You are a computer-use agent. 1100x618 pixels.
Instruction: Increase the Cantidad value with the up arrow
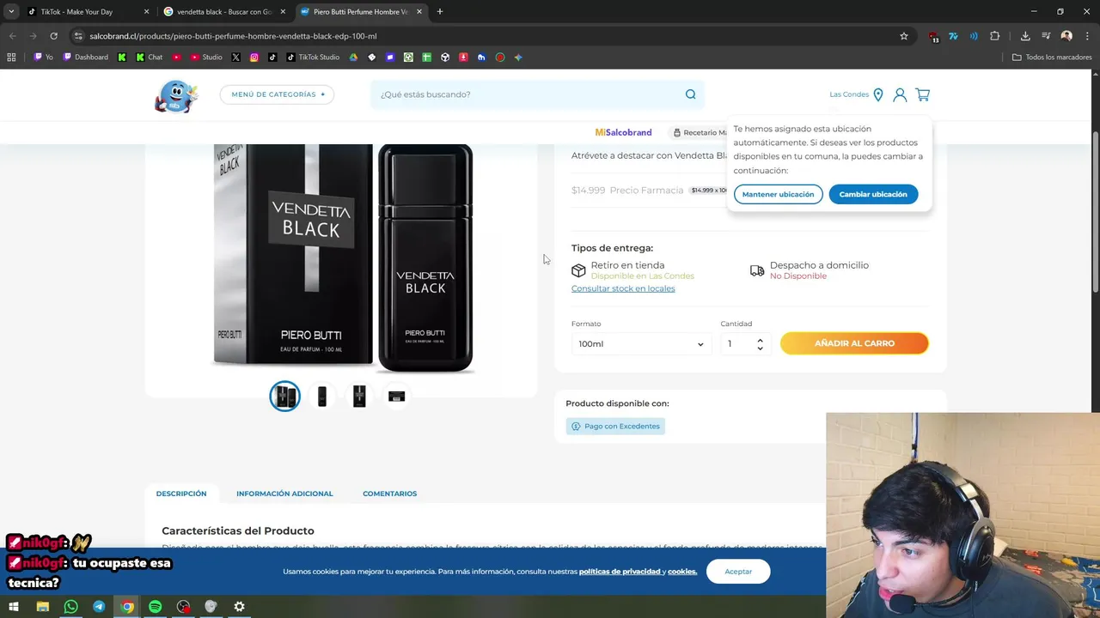tap(760, 340)
